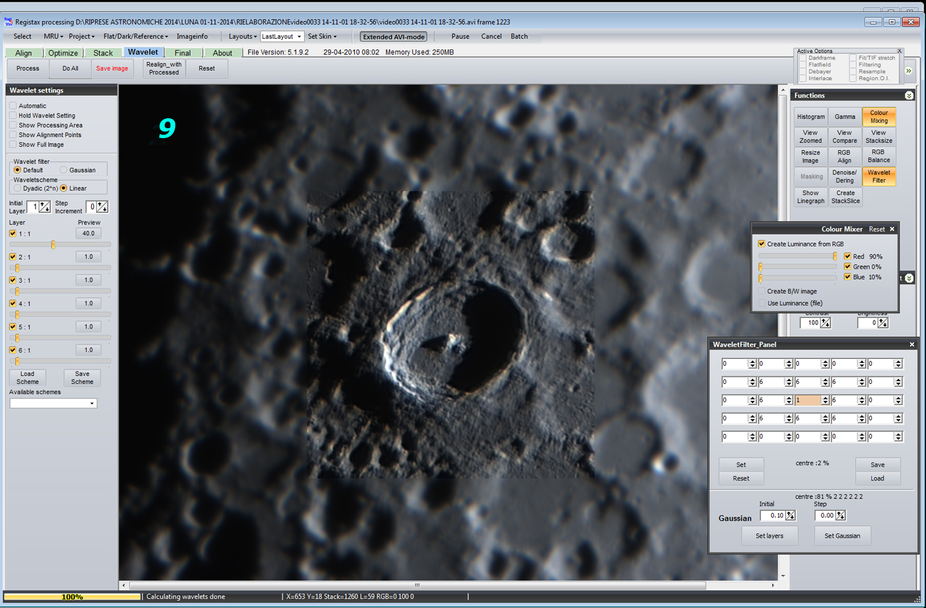926x608 pixels.
Task: Switch to the Stack tab
Action: (103, 53)
